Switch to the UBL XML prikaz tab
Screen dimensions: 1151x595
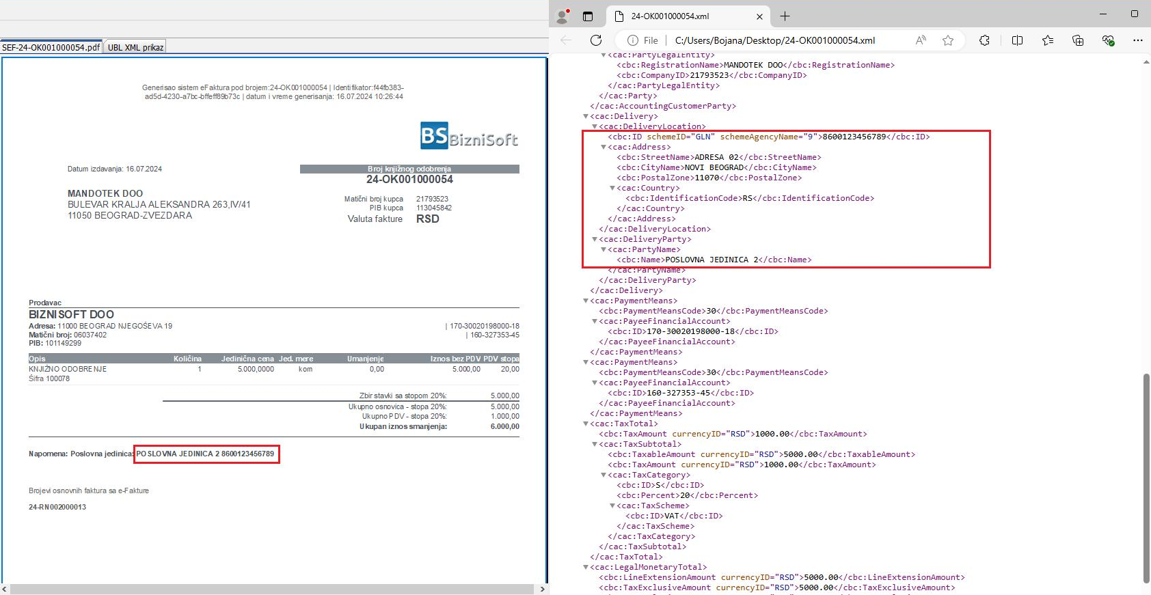tap(135, 47)
